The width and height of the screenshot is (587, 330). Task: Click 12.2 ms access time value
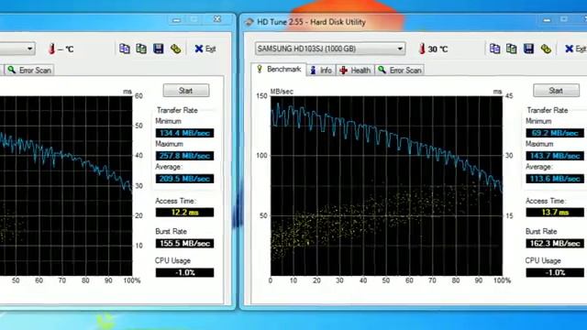[x=184, y=212]
